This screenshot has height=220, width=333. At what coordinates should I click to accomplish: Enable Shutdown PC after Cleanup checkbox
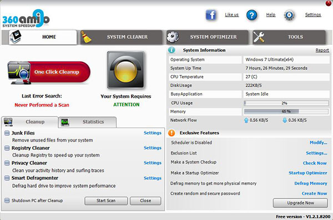[x=7, y=201]
